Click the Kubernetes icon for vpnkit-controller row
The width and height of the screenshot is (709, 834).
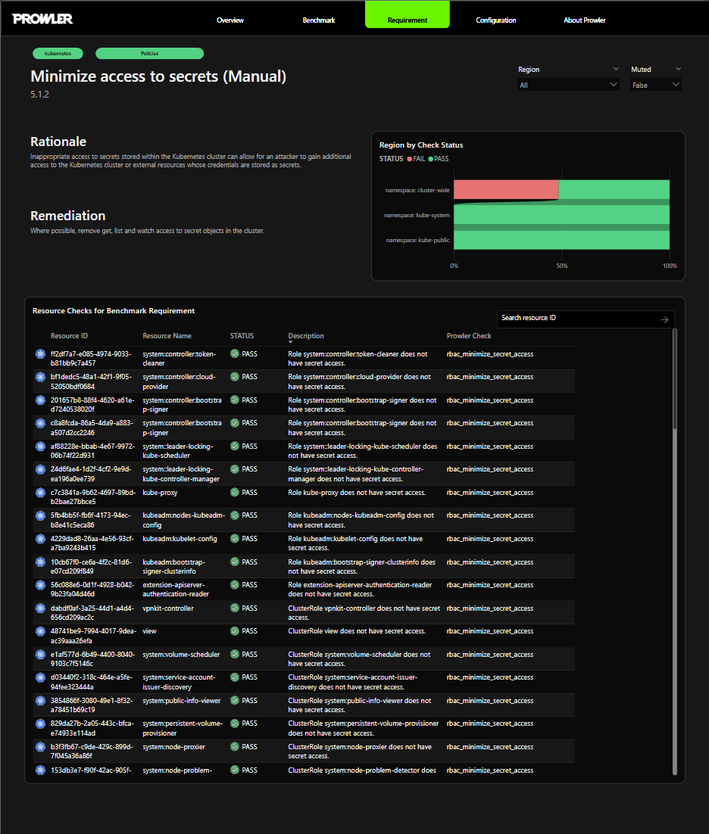tap(40, 608)
